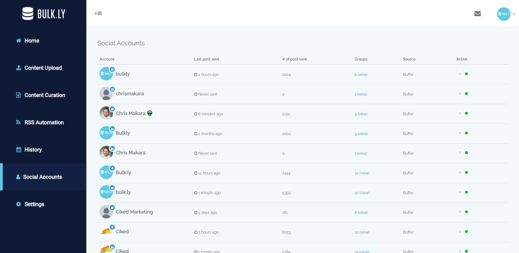519x253 pixels.
Task: Click the Account column header
Action: click(107, 59)
